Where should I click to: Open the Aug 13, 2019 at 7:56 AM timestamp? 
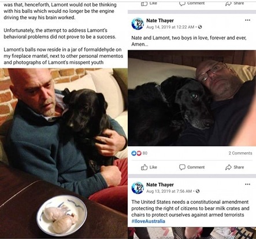pyautogui.click(x=169, y=191)
